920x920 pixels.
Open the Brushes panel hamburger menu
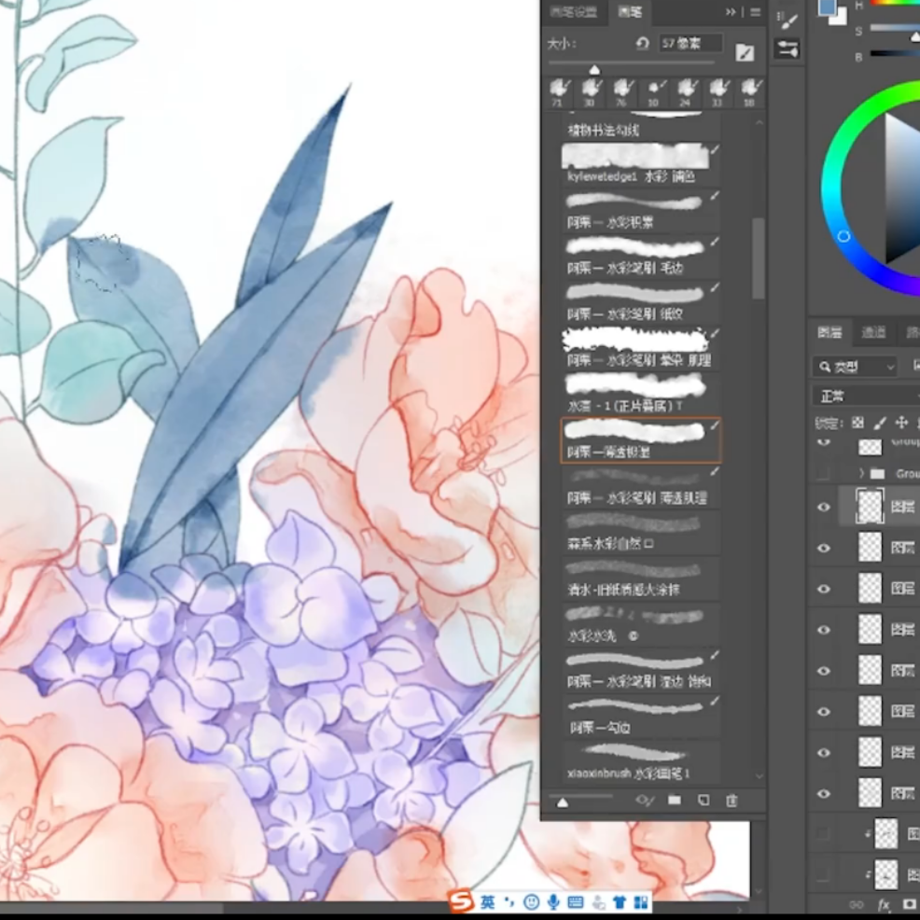(x=755, y=12)
